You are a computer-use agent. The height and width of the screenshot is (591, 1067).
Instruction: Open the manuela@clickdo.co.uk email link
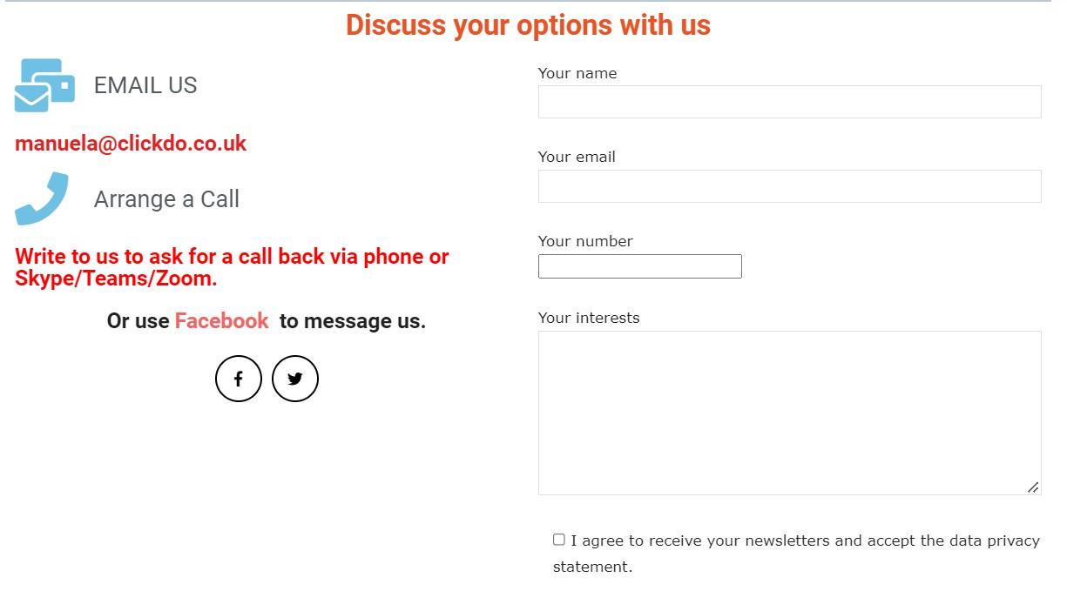coord(131,144)
